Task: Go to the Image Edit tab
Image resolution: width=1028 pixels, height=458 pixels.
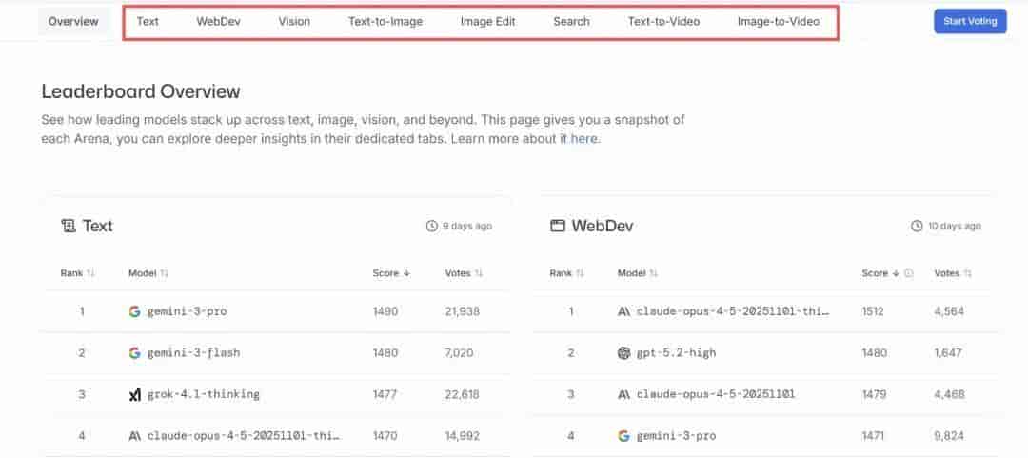Action: 487,22
